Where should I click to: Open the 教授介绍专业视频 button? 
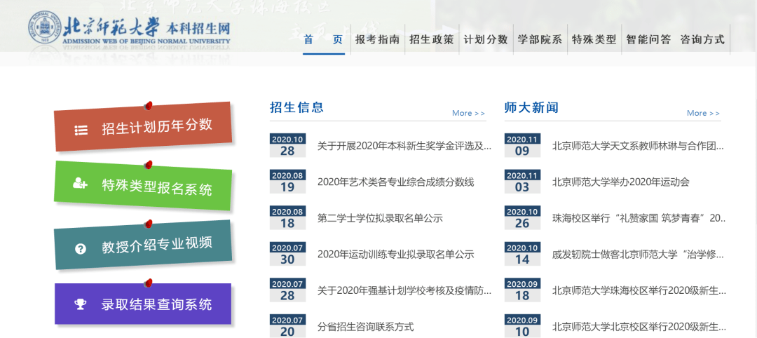(x=143, y=245)
